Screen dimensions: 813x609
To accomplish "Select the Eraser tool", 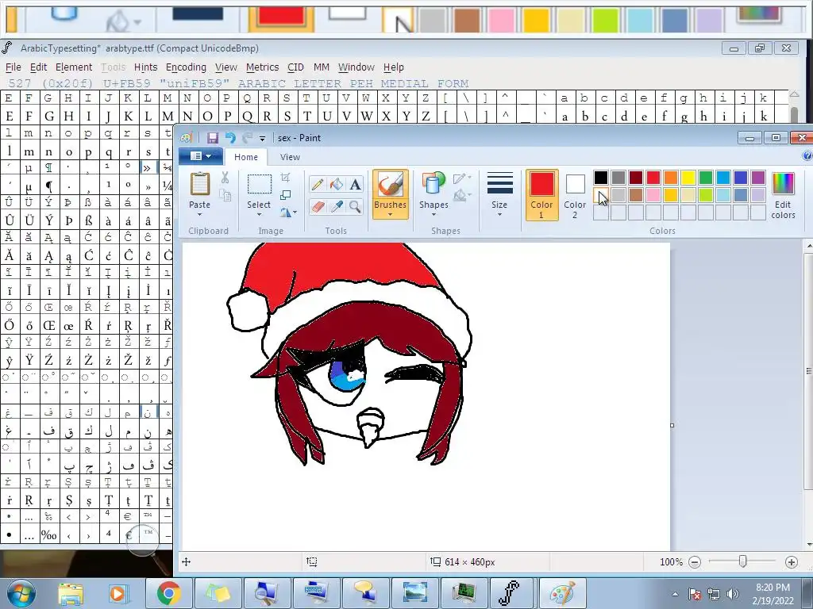I will (318, 207).
